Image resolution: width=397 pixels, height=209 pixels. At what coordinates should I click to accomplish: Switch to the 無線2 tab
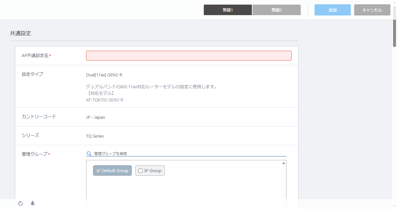click(x=277, y=10)
